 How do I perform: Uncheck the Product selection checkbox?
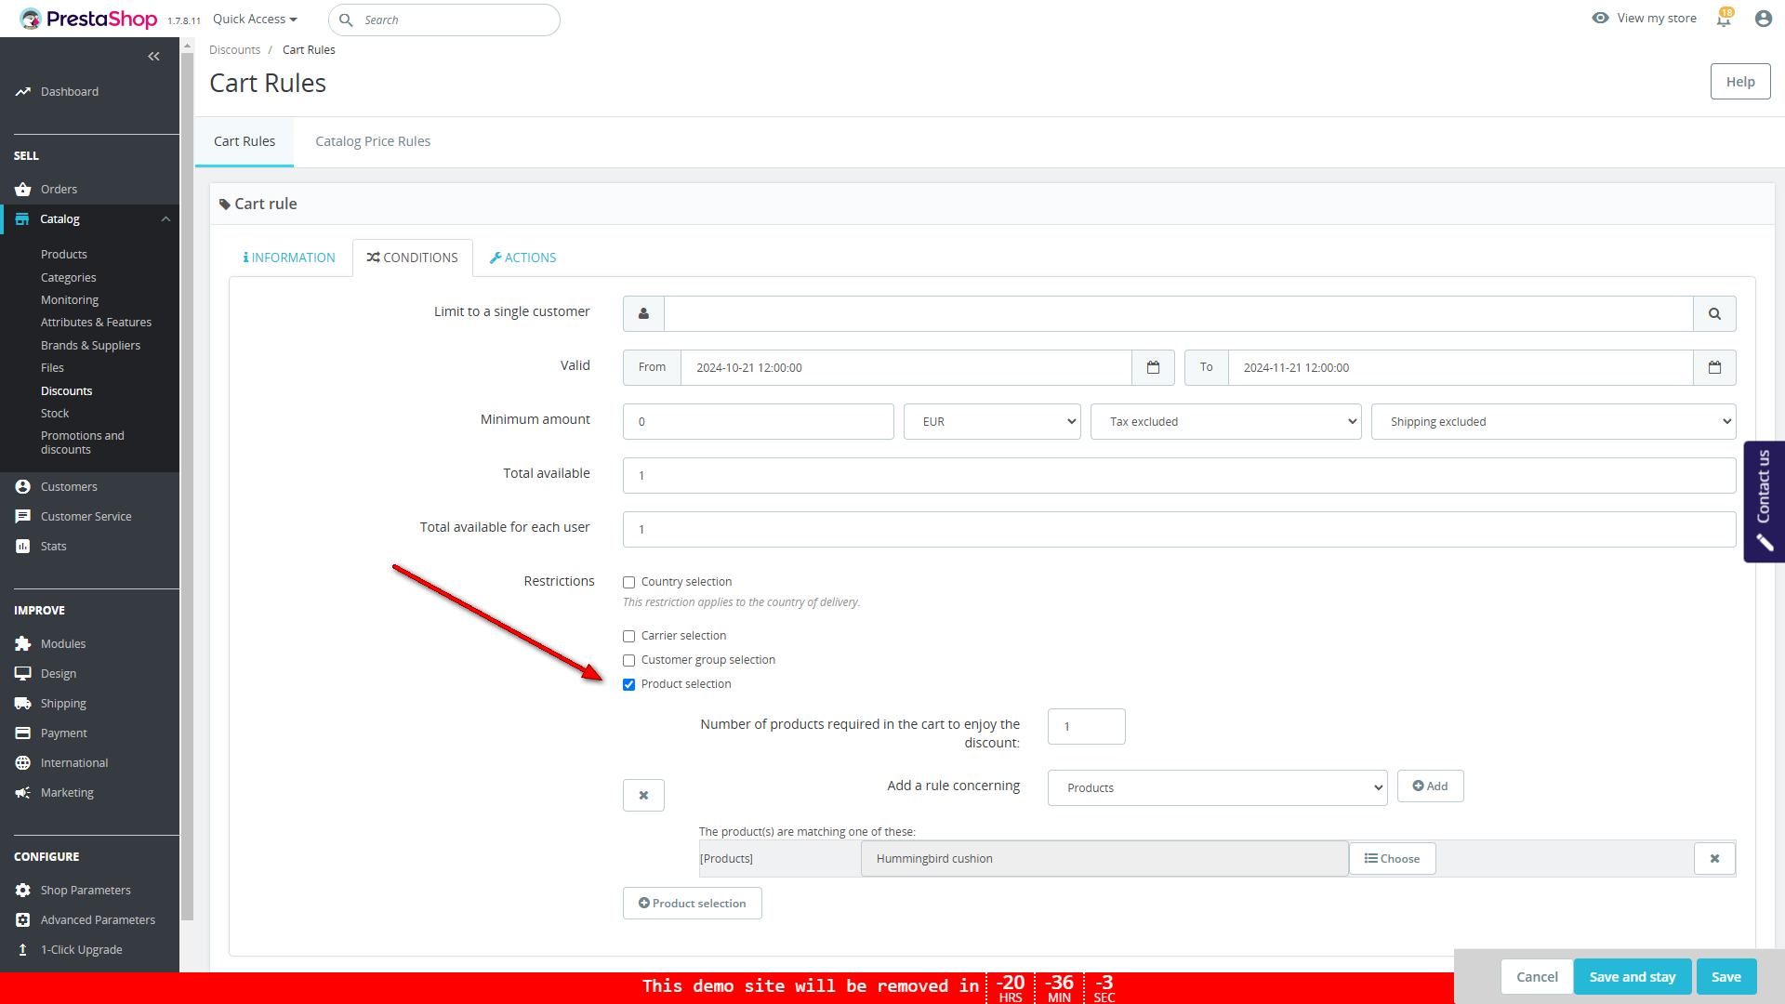pos(629,685)
